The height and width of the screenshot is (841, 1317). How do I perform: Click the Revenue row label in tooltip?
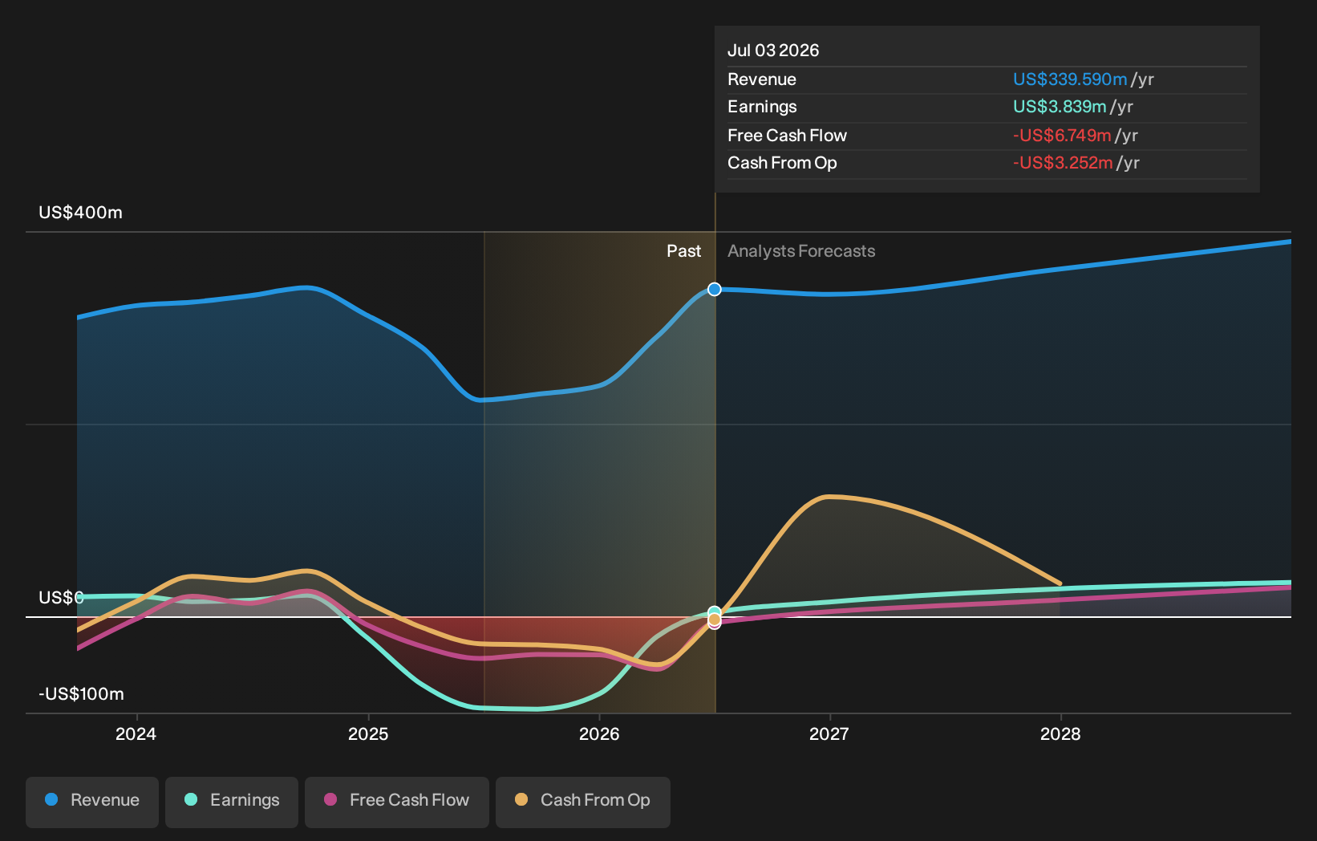point(762,79)
